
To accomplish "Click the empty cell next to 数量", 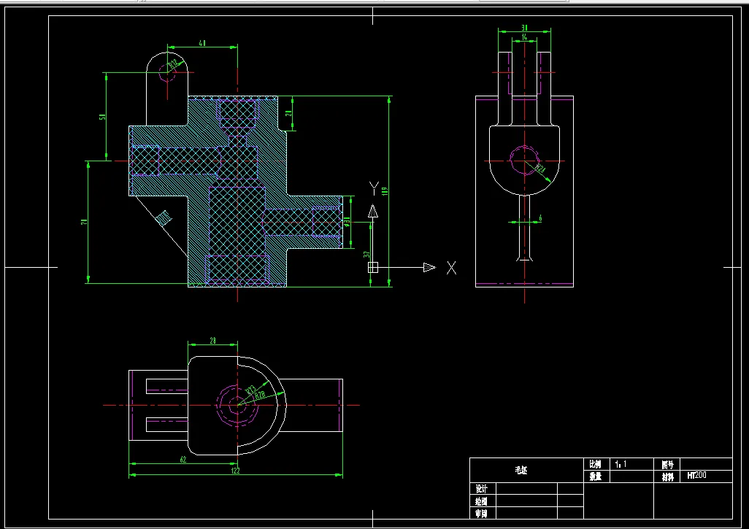I will (632, 476).
